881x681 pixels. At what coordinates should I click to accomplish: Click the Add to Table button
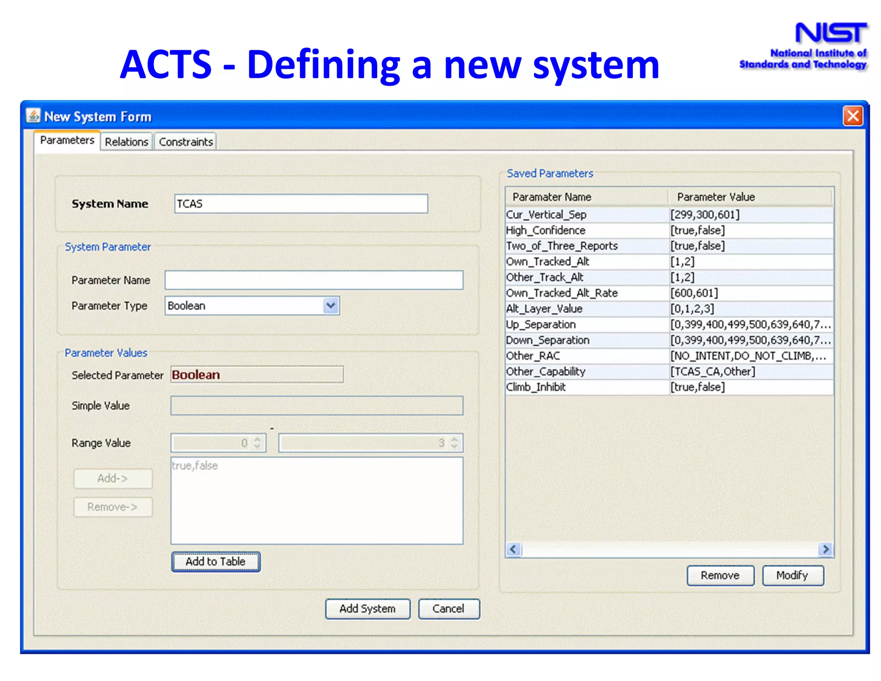click(216, 561)
